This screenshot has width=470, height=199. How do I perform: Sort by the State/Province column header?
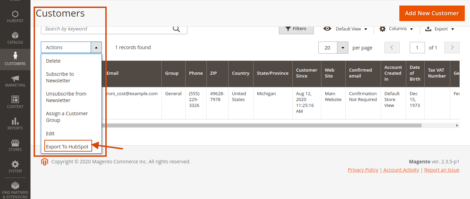[273, 73]
